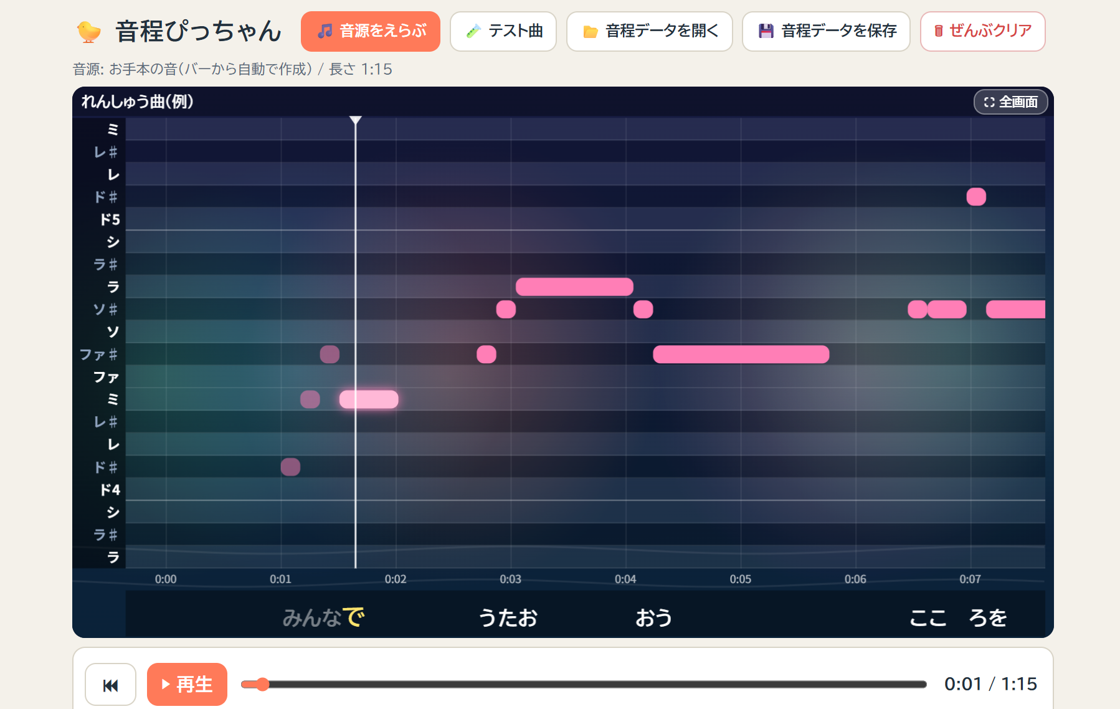This screenshot has height=709, width=1120.
Task: Click the lyric ここ
Action: point(928,617)
